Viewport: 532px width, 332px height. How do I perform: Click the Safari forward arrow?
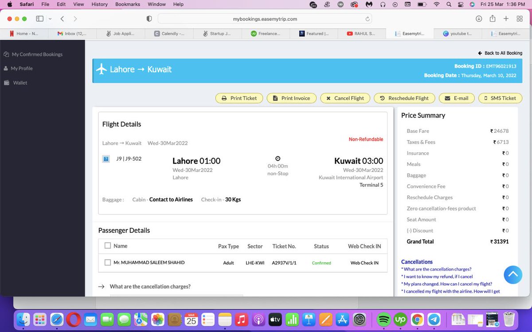coord(75,19)
